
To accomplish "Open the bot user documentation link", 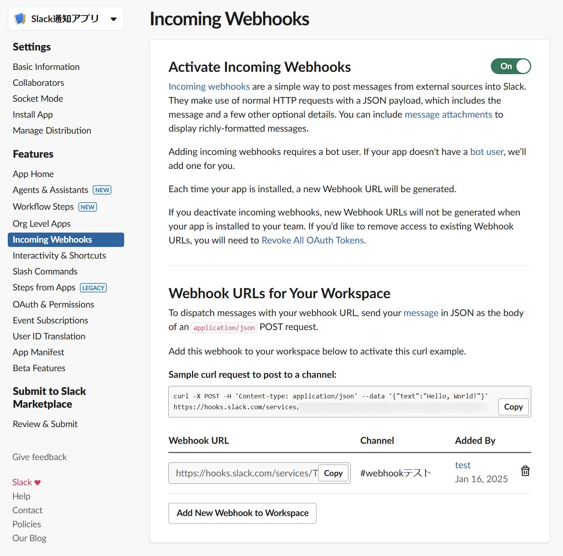I will 487,152.
